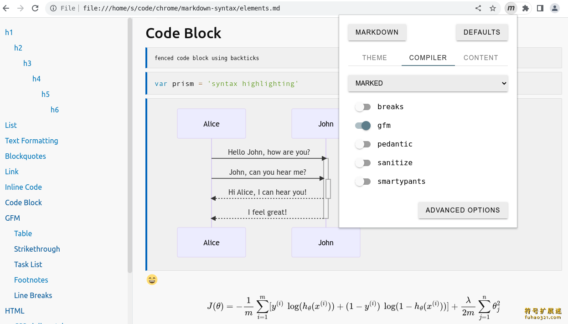Click the site info icon beside File
Screen dimensions: 568x324
coord(53,8)
